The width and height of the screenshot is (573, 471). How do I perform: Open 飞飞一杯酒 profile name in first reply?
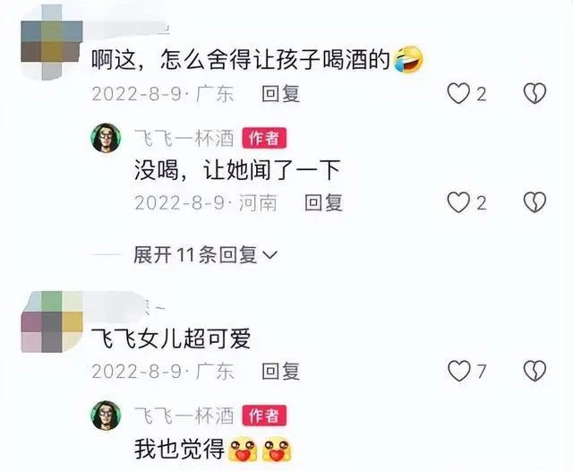[184, 139]
